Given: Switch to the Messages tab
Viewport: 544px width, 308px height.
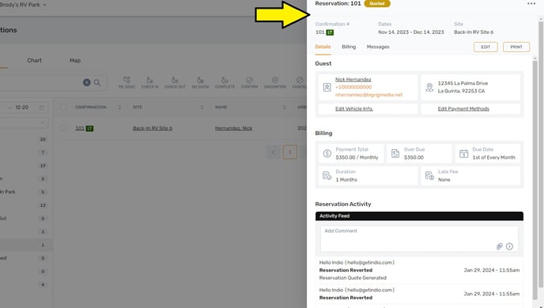Looking at the screenshot, I should [x=378, y=47].
